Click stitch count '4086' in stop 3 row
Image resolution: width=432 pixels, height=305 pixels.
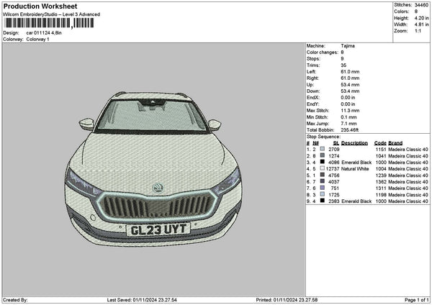coord(334,163)
